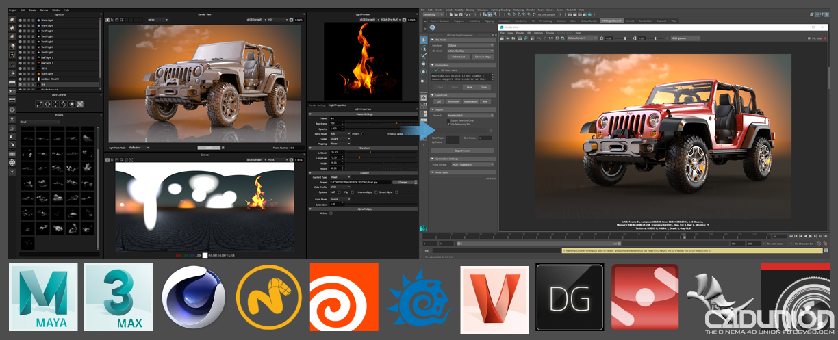838x340 pixels.
Task: Open the LightPaint Mode Reflection dropdown
Action: click(x=140, y=147)
